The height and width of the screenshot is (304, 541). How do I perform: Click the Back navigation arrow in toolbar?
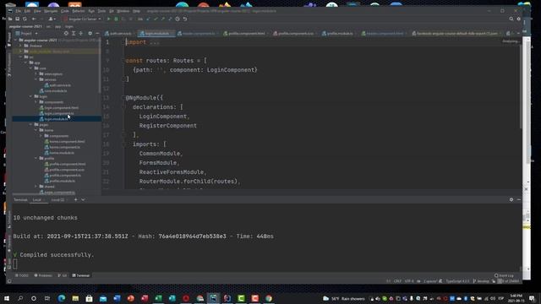34,19
